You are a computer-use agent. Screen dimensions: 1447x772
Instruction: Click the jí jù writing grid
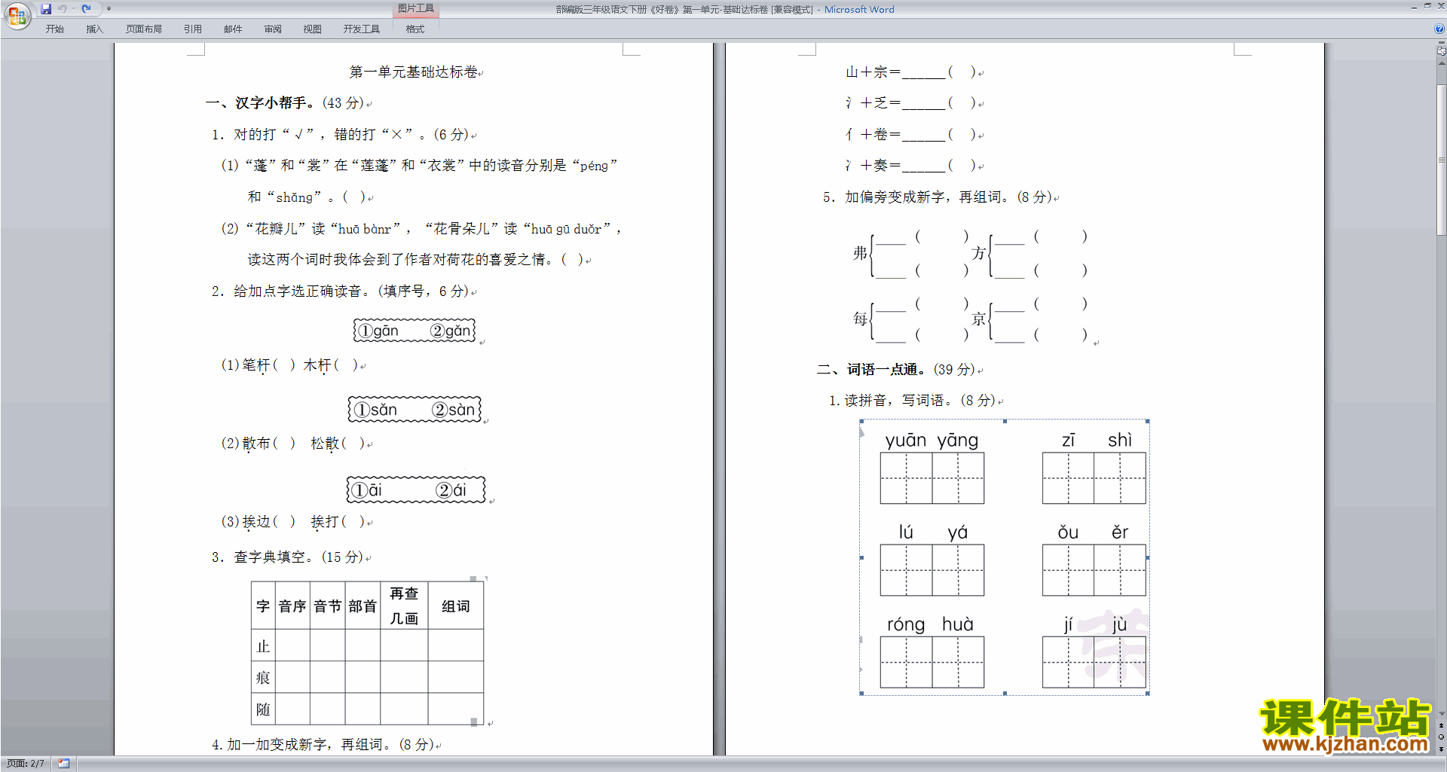tap(1094, 662)
